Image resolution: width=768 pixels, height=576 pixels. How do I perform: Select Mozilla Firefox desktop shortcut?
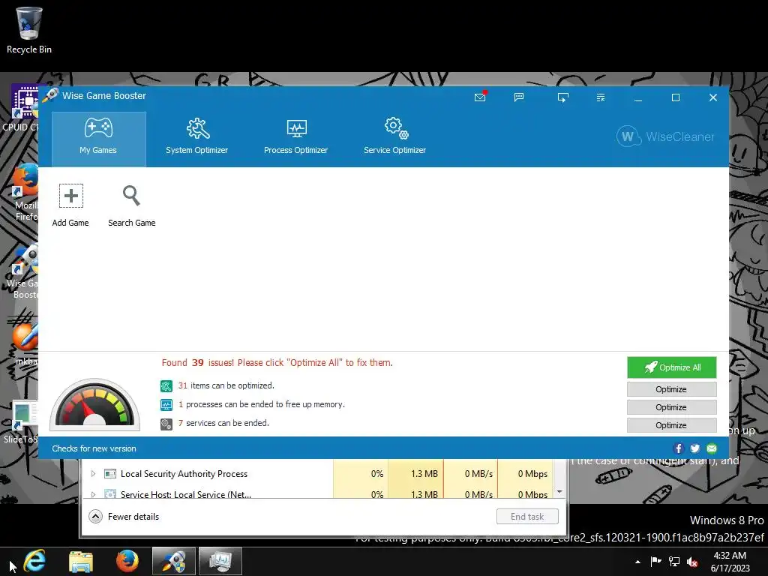(25, 191)
